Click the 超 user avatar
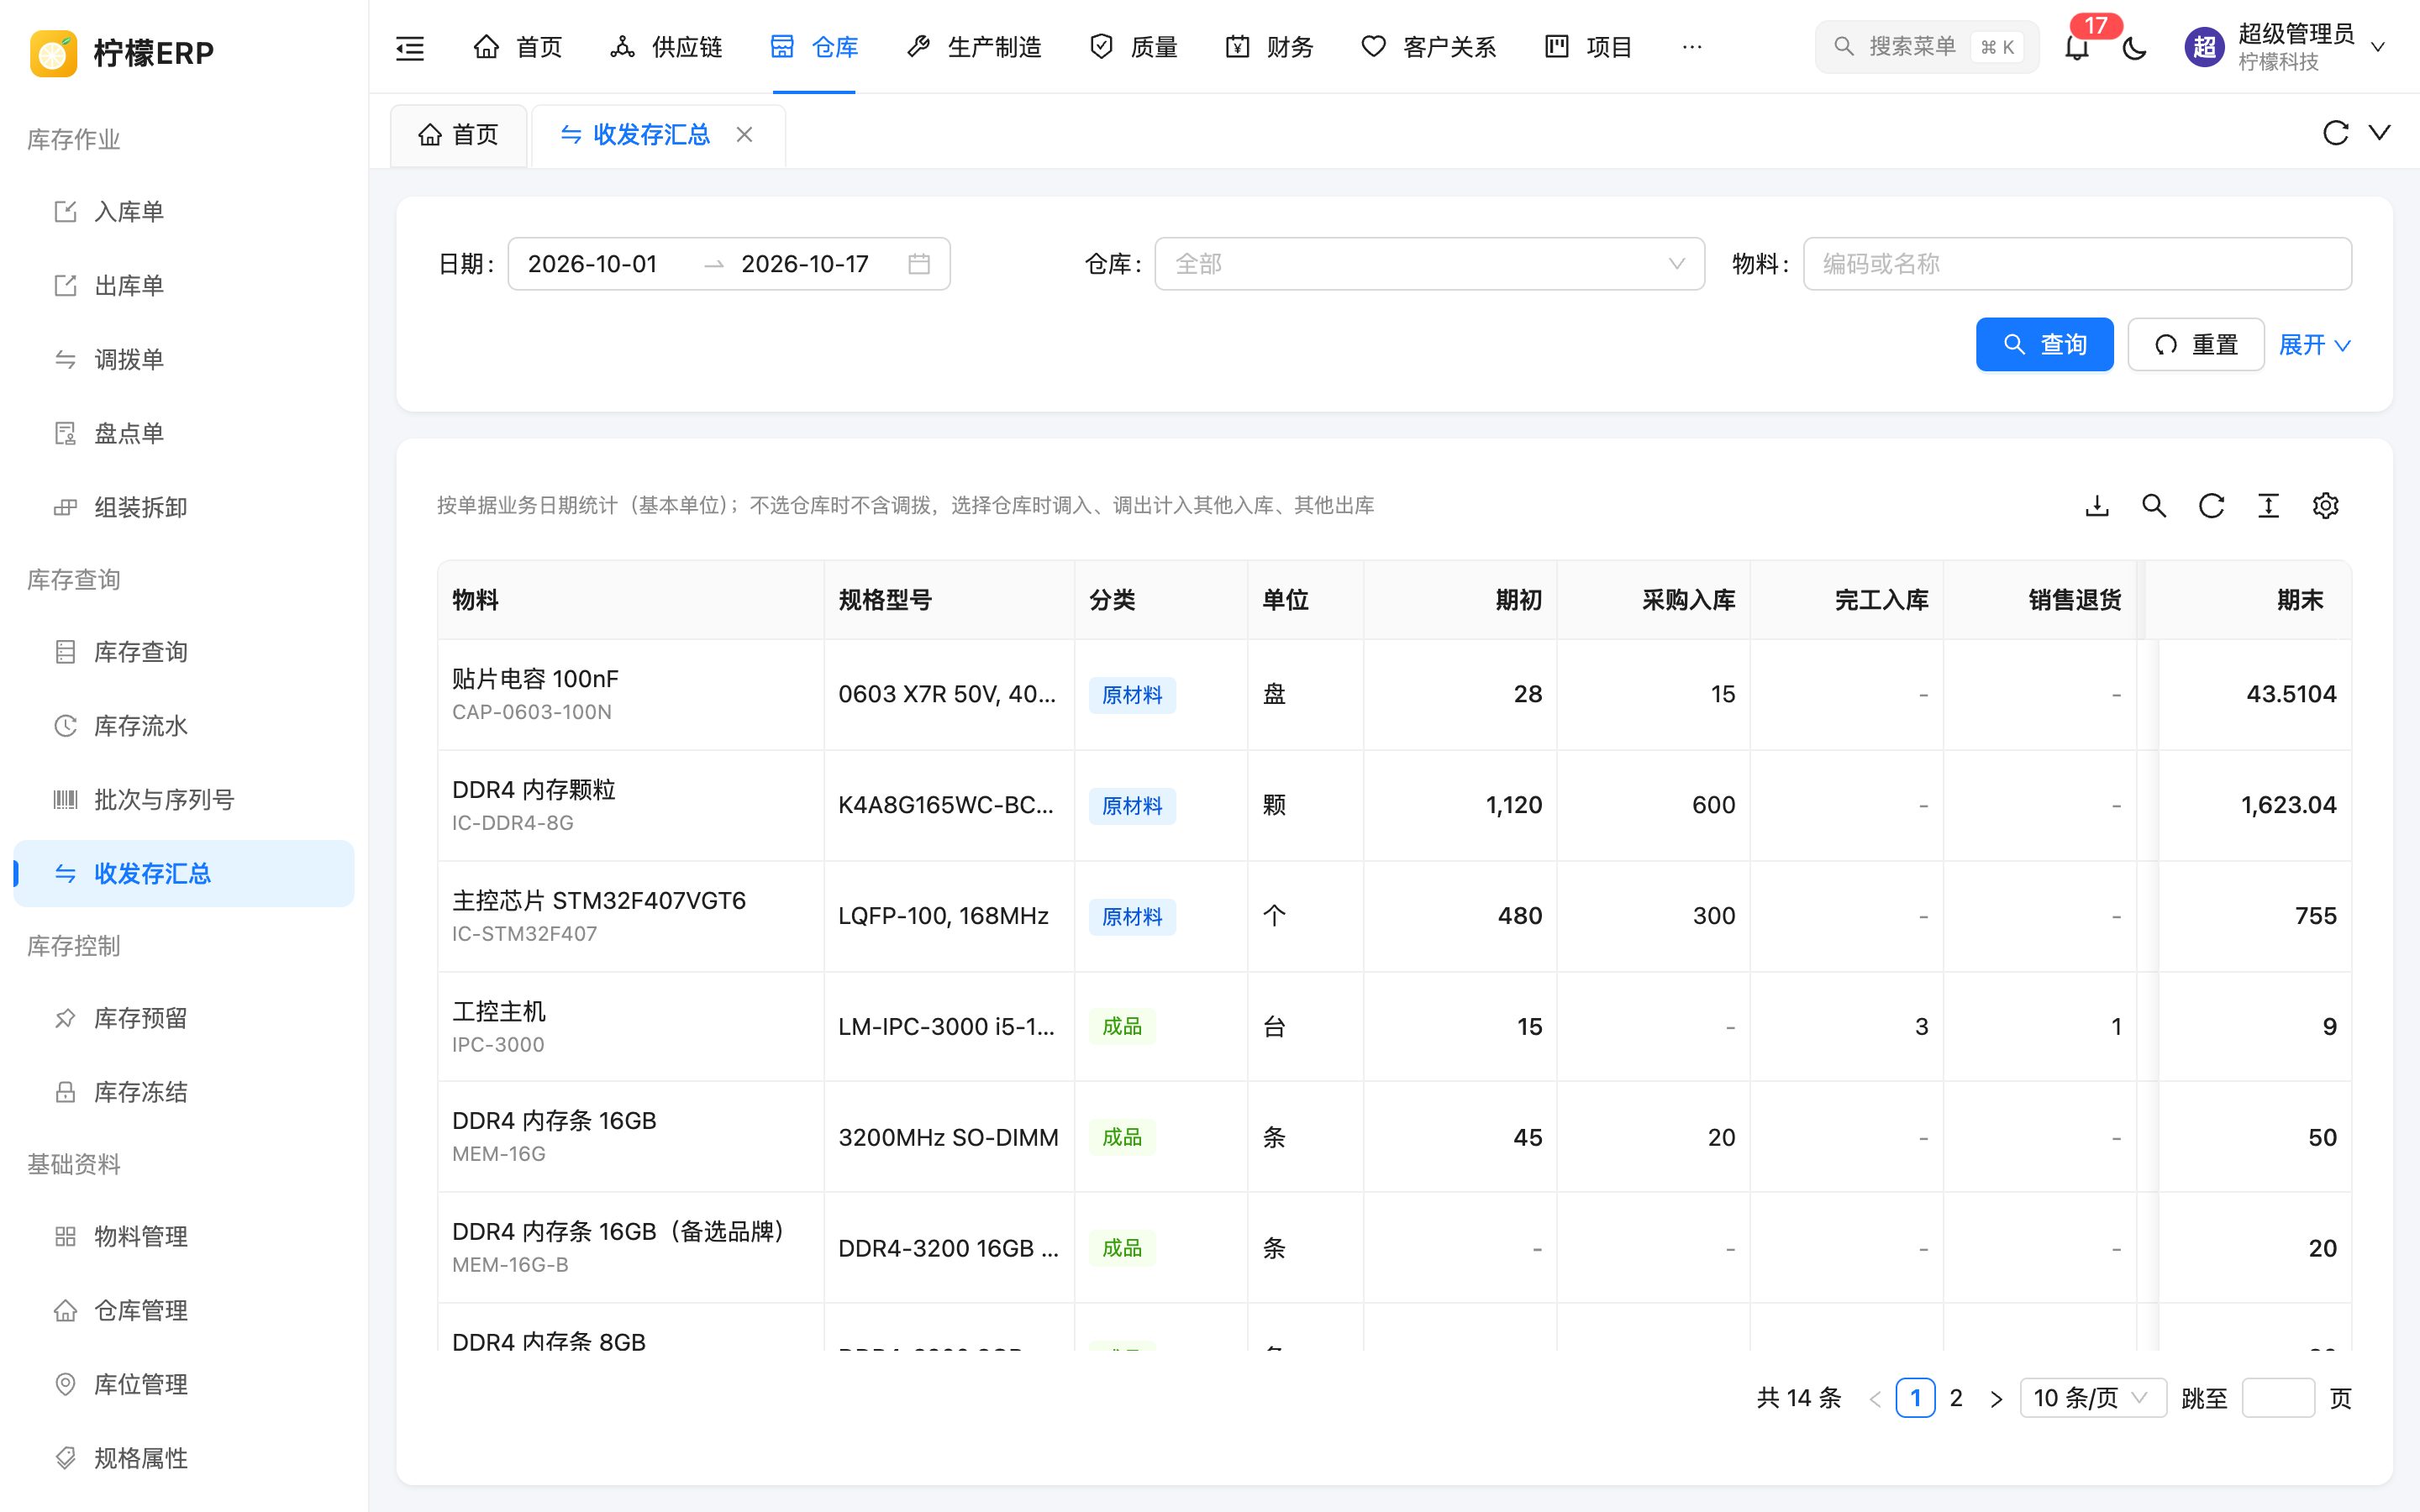This screenshot has height=1512, width=2420. pyautogui.click(x=2204, y=47)
